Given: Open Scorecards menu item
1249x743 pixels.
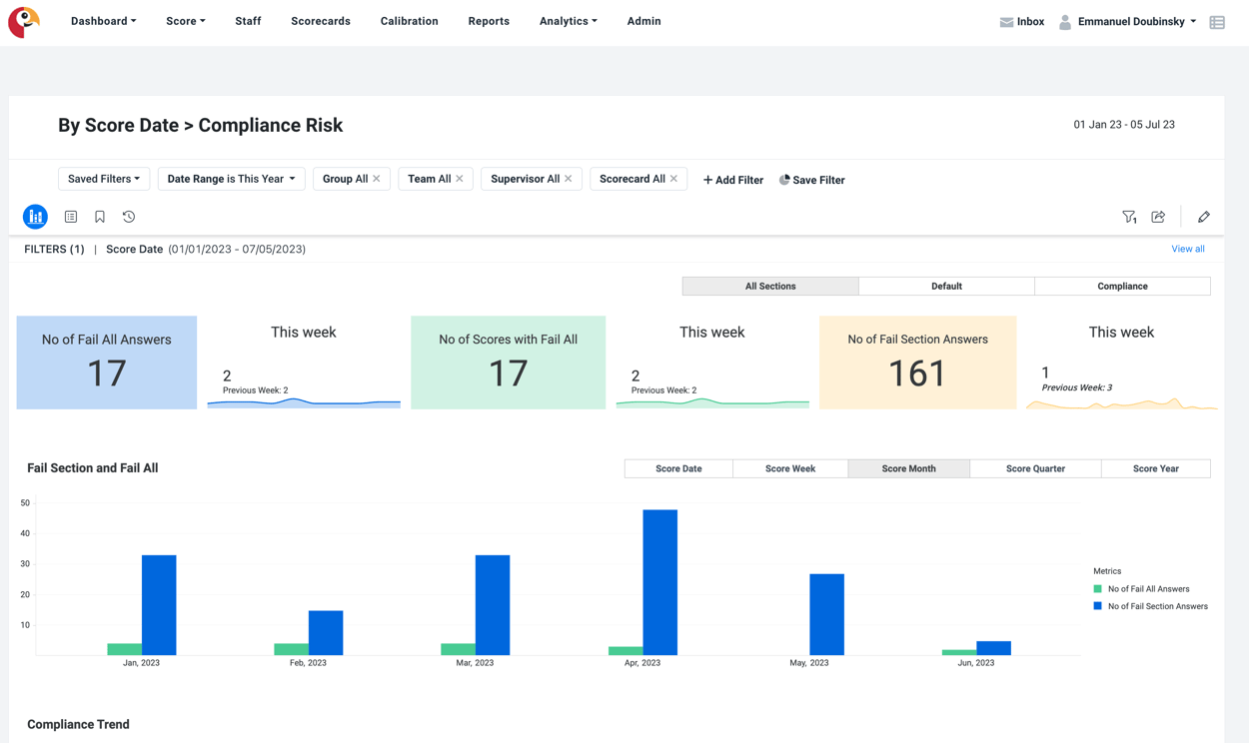Looking at the screenshot, I should click(x=321, y=21).
